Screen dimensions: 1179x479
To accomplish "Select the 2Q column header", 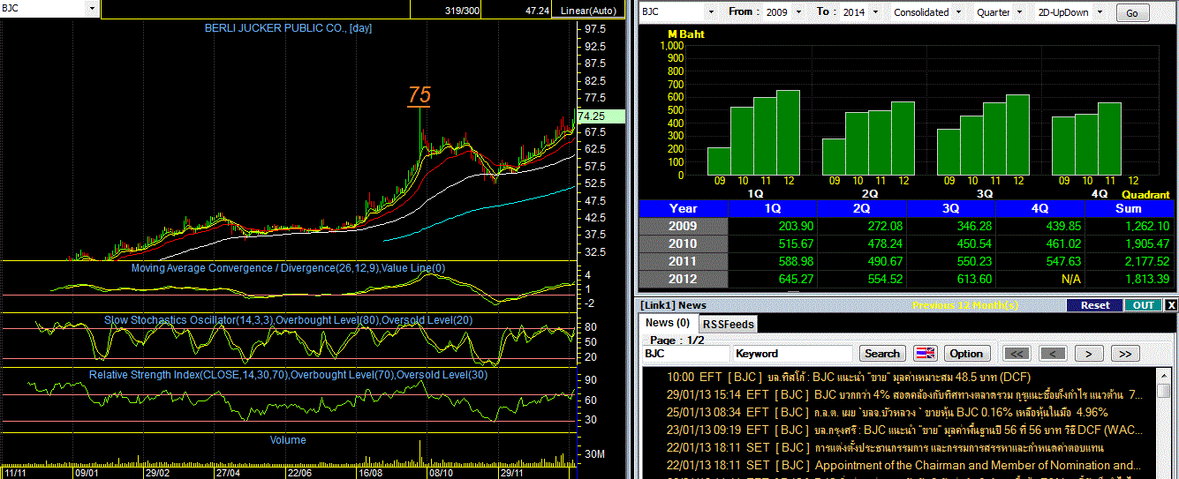I will [x=862, y=209].
